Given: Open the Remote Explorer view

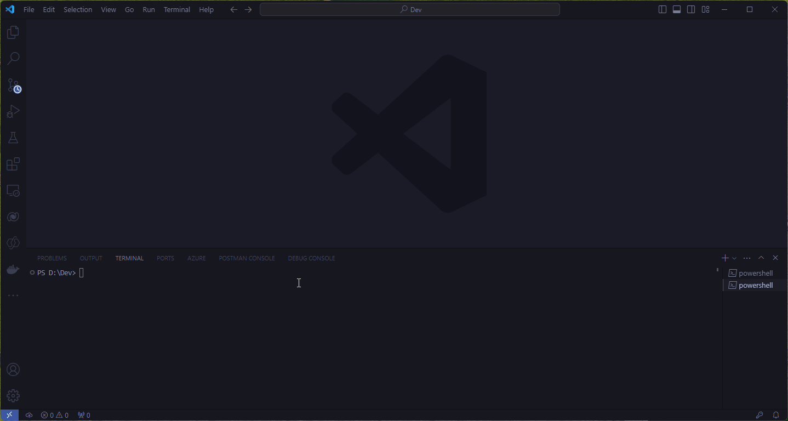Looking at the screenshot, I should tap(13, 190).
